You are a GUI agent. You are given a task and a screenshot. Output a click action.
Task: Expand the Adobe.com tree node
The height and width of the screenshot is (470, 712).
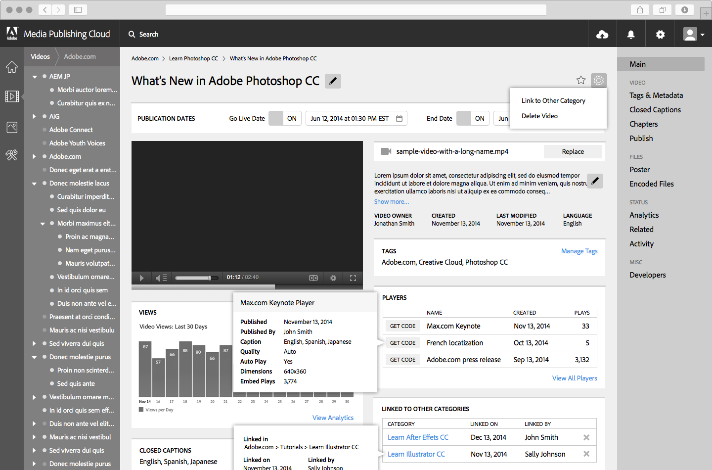coord(34,156)
